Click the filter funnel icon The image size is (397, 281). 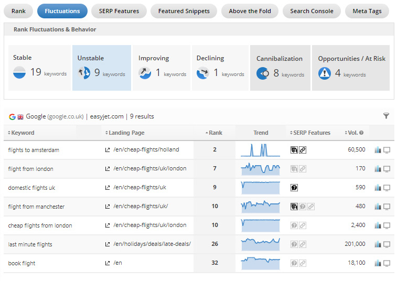point(387,116)
